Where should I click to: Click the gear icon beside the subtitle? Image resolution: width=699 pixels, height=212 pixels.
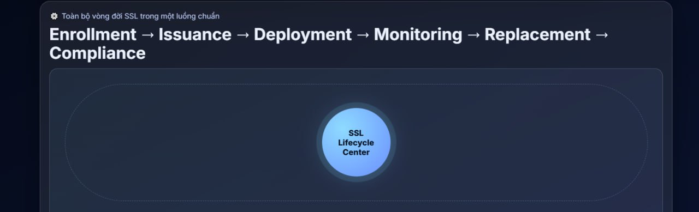coord(54,16)
